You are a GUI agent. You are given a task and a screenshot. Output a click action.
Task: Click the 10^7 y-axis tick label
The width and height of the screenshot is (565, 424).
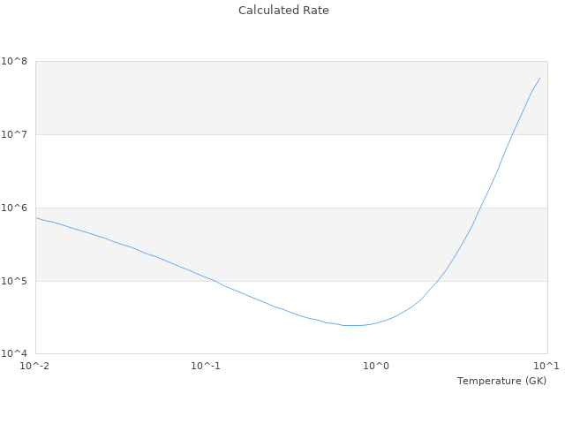click(15, 135)
